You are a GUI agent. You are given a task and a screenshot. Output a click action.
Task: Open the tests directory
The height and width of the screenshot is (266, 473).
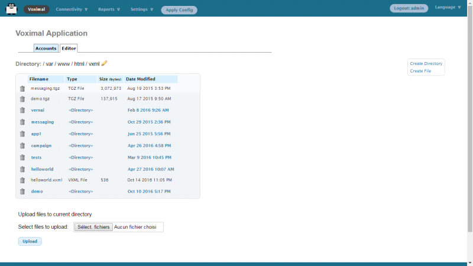click(36, 157)
